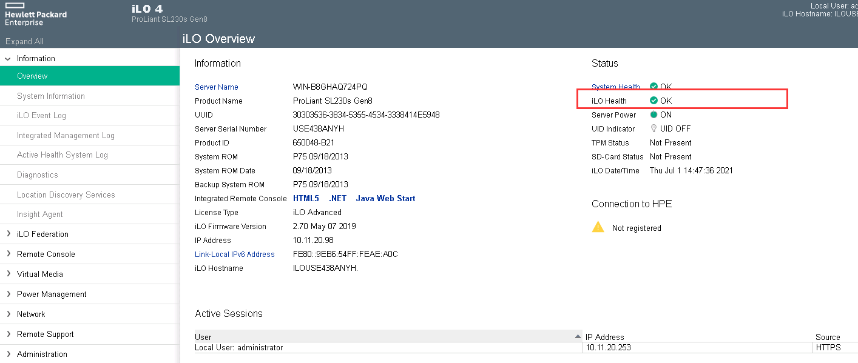Click the iLO Health green OK icon
This screenshot has width=858, height=363.
654,101
